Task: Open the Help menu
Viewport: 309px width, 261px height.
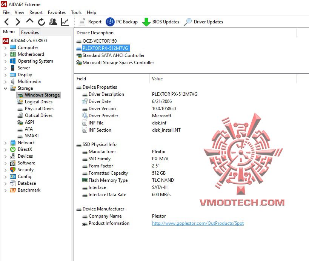Action: coord(91,12)
